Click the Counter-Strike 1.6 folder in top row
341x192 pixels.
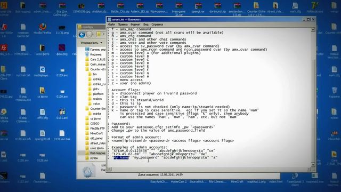pyautogui.click(x=256, y=9)
